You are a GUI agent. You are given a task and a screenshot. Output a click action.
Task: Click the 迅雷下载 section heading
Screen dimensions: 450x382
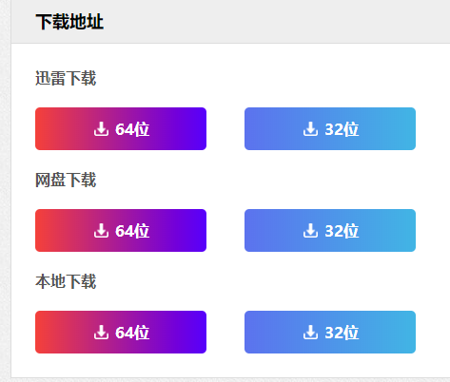click(x=66, y=78)
